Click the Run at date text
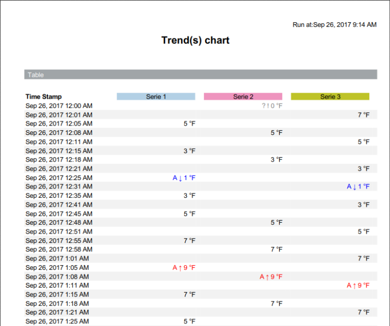This screenshot has height=326, width=390. pos(334,24)
